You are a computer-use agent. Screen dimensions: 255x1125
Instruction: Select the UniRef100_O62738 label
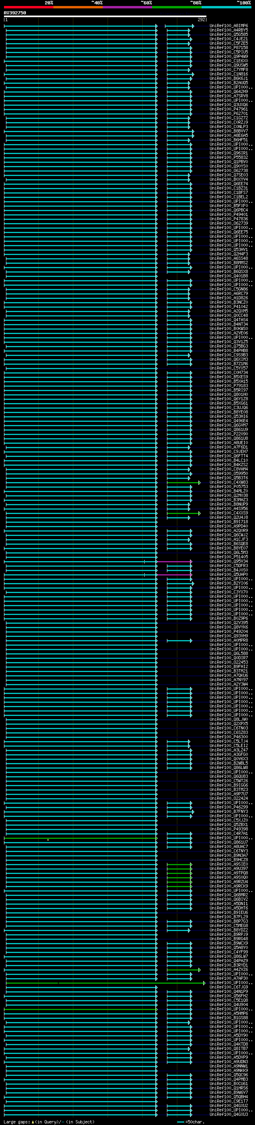tap(229, 171)
